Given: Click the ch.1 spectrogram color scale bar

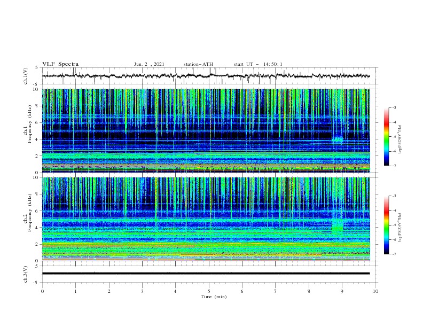Looking at the screenshot, I should 386,137.
